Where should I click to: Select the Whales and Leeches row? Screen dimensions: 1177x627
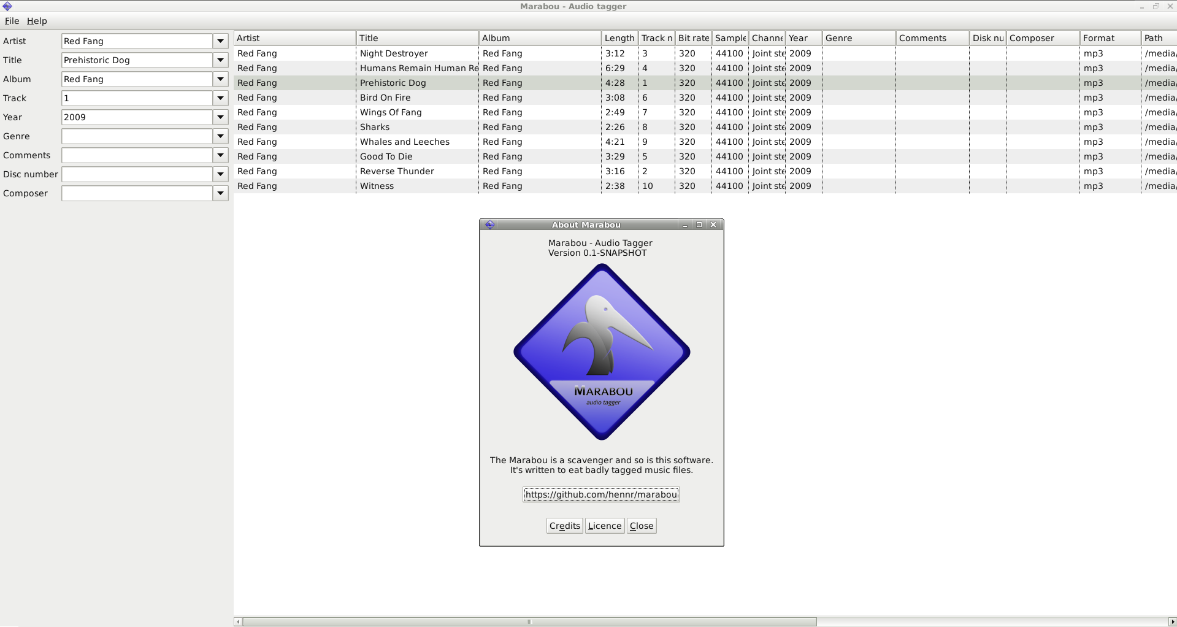pos(705,142)
